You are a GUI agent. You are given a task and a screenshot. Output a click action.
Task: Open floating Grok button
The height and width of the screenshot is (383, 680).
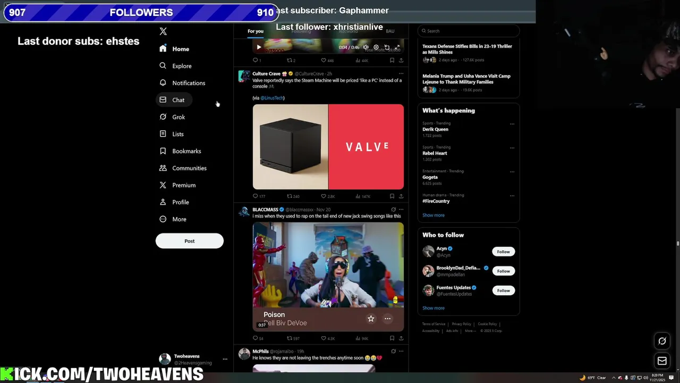[662, 341]
